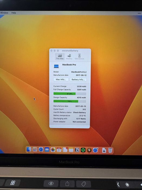Viewport: 142px width, 190px height.
Task: Open Spotify from the Dock
Action: [x=83, y=150]
